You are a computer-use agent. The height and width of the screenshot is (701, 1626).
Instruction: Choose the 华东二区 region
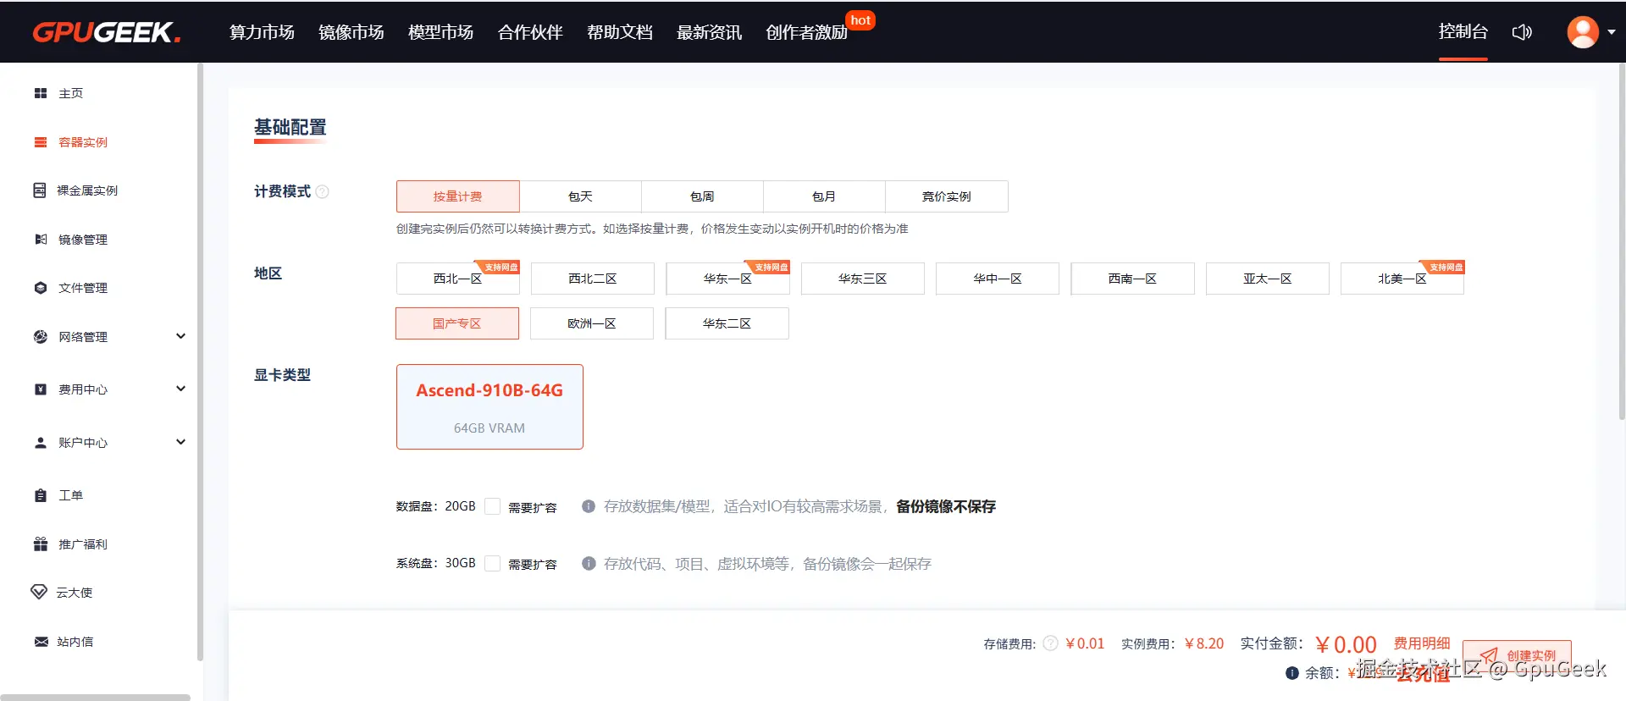pos(727,323)
